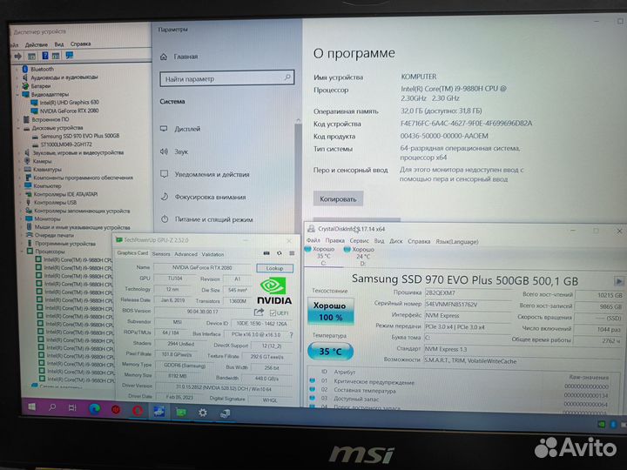Viewport: 627px width, 470px height.
Task: Expand the Клавиатуры tree node
Action: click(x=19, y=170)
